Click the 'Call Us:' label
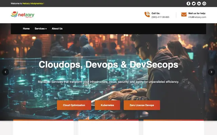The image size is (217, 135). pos(156,13)
